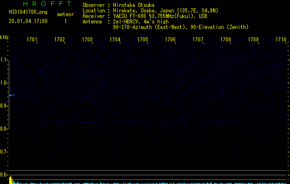Click the meteor count value 1

coord(65,21)
